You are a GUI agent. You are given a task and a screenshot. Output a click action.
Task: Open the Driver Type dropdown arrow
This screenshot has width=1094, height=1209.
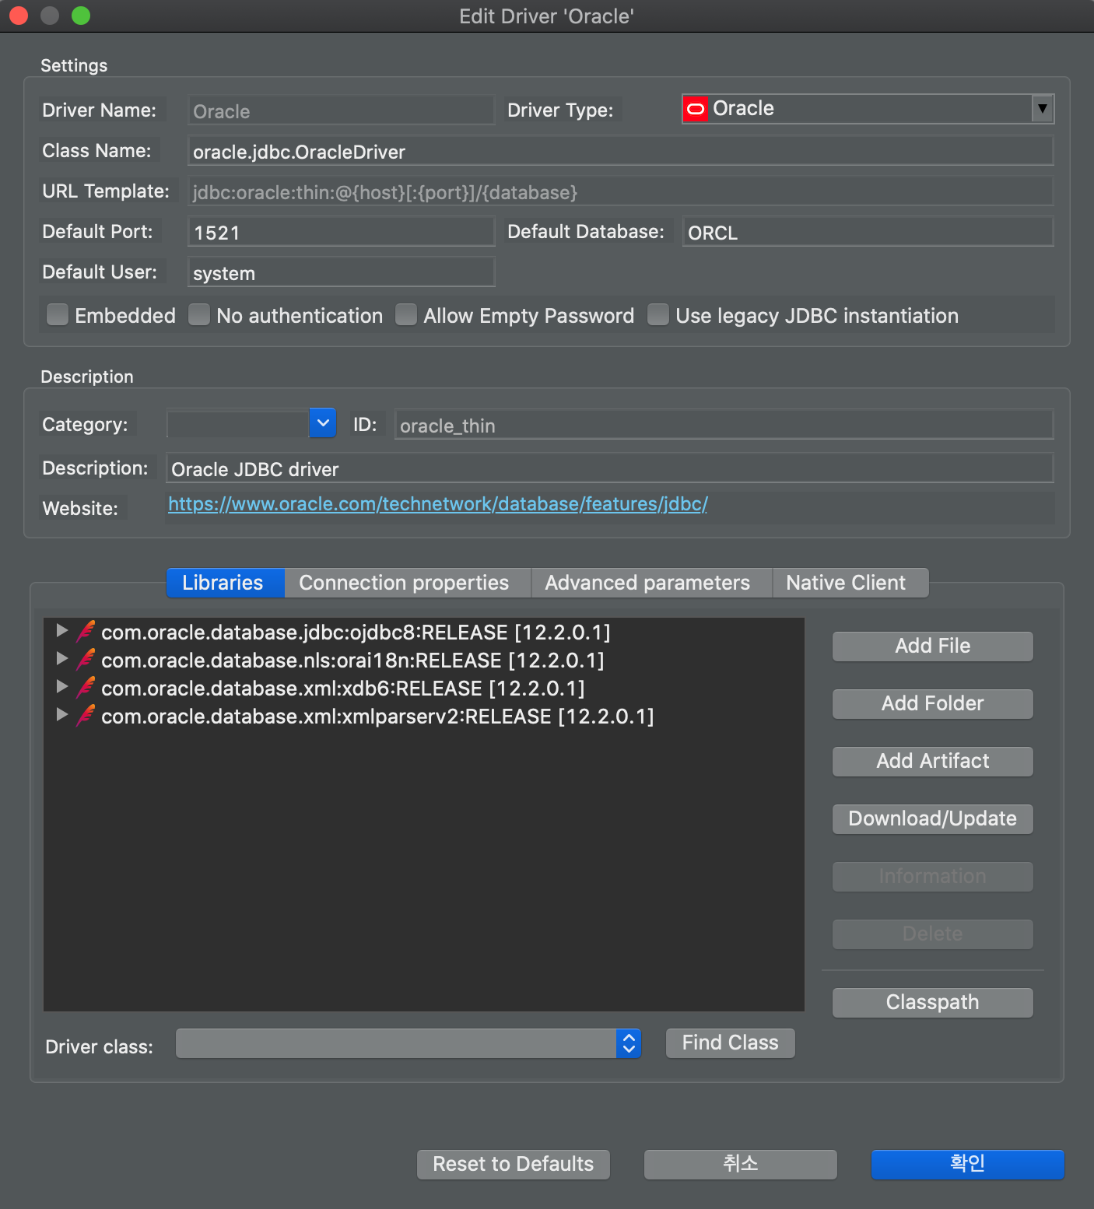point(1043,109)
